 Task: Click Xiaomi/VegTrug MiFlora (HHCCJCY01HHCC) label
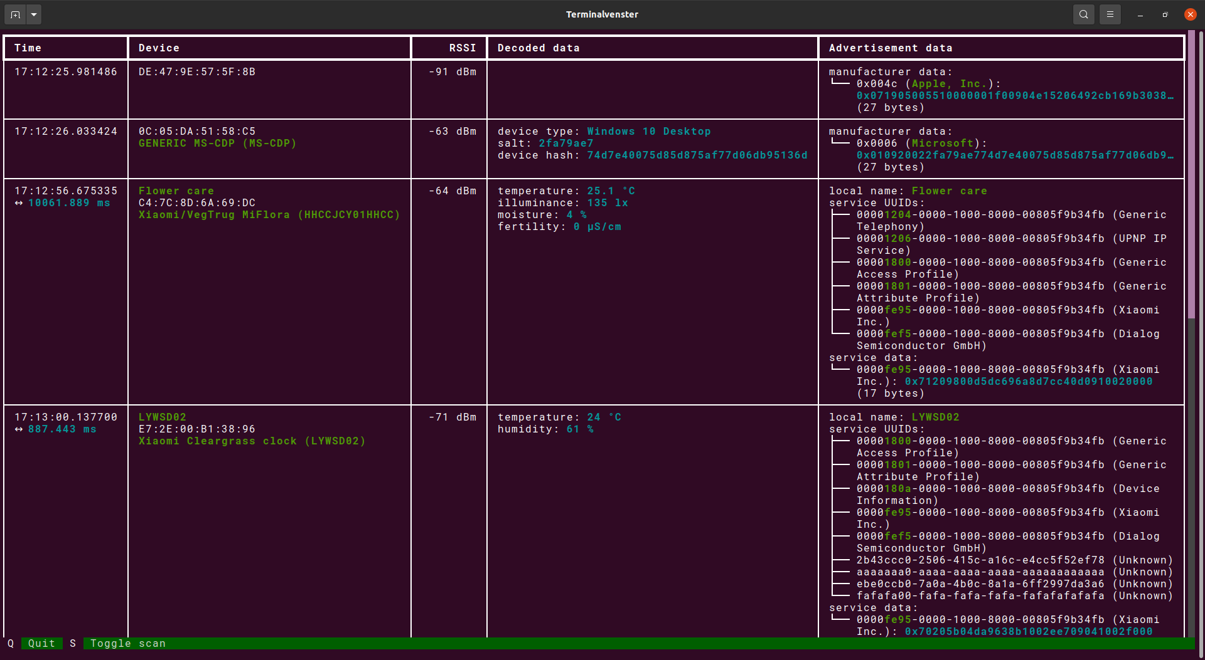point(269,215)
